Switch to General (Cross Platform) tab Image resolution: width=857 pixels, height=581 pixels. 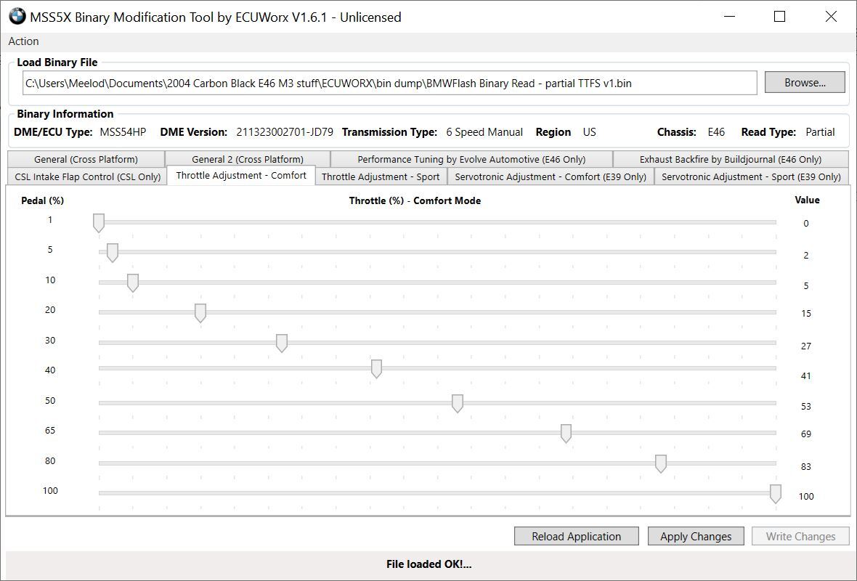pyautogui.click(x=86, y=159)
